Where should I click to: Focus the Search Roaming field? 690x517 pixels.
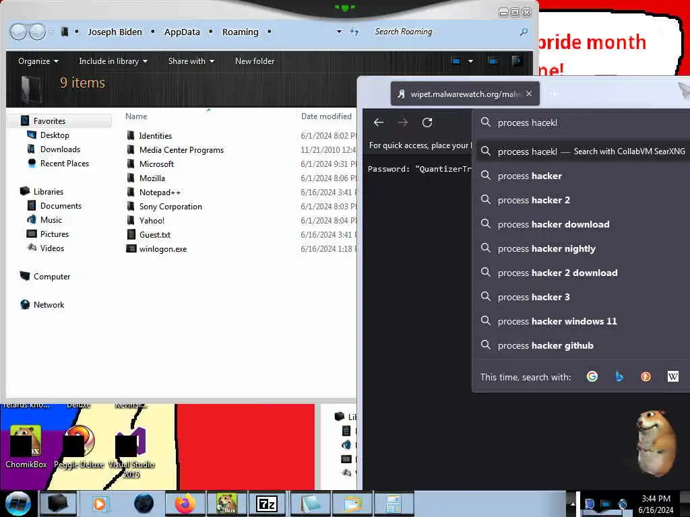tap(445, 32)
